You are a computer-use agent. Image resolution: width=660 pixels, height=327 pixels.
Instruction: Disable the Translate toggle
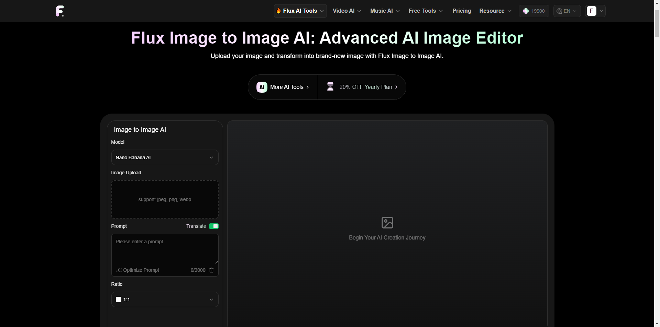coord(213,226)
